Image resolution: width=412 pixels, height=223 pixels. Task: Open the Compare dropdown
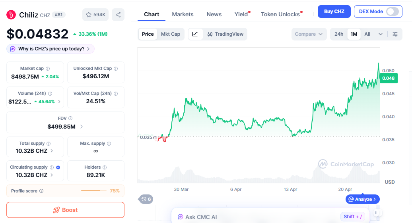click(x=309, y=34)
